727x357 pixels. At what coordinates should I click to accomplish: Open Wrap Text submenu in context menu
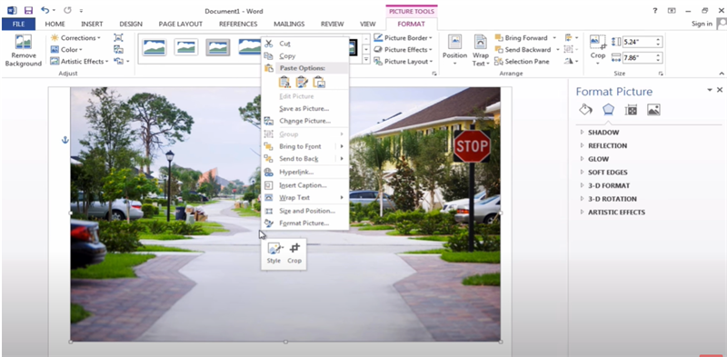[305, 197]
